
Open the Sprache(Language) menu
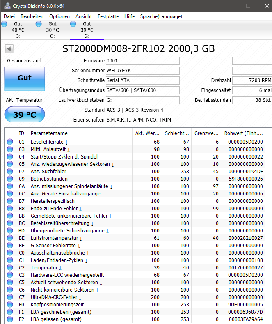161,16
